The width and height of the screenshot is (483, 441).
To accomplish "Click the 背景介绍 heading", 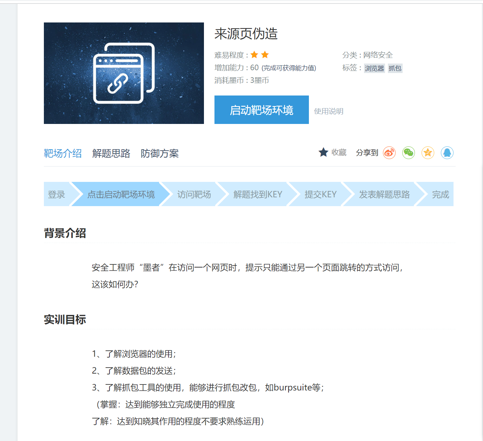I will pyautogui.click(x=65, y=233).
